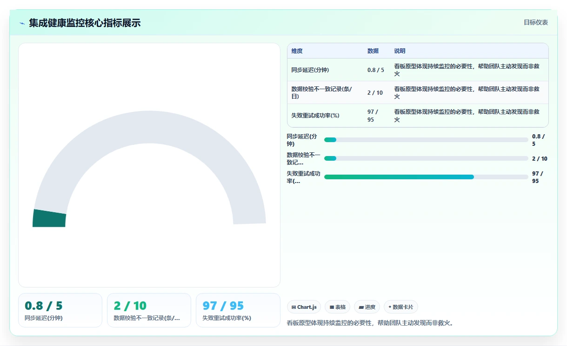
Task: Select the 进度 tag chip
Action: pos(367,307)
